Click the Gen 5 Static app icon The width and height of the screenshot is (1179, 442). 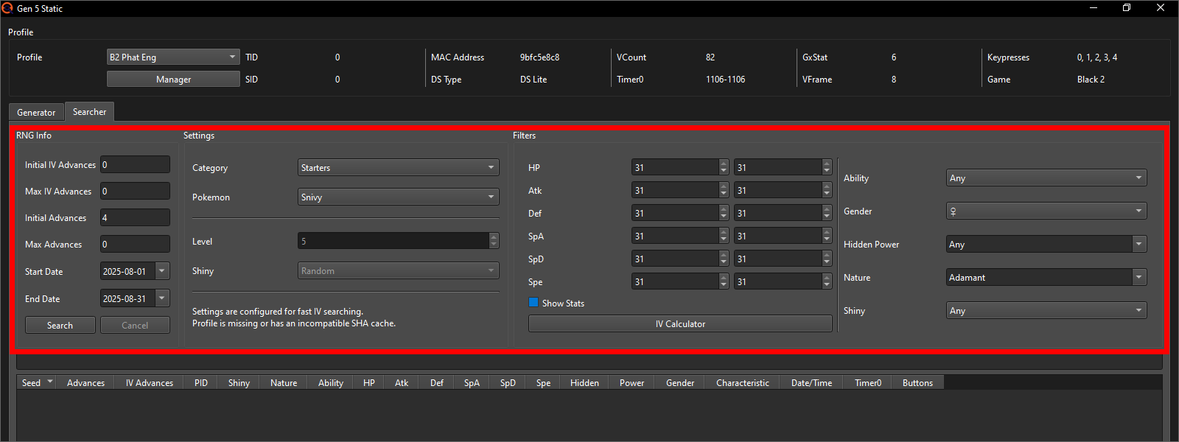[7, 8]
